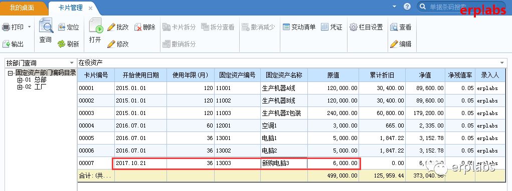Click the 拆分查看 split view button
Viewport: 512px width, 191px height.
(218, 27)
